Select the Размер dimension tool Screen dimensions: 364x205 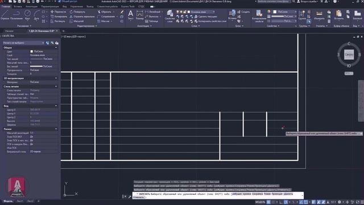pos(139,15)
